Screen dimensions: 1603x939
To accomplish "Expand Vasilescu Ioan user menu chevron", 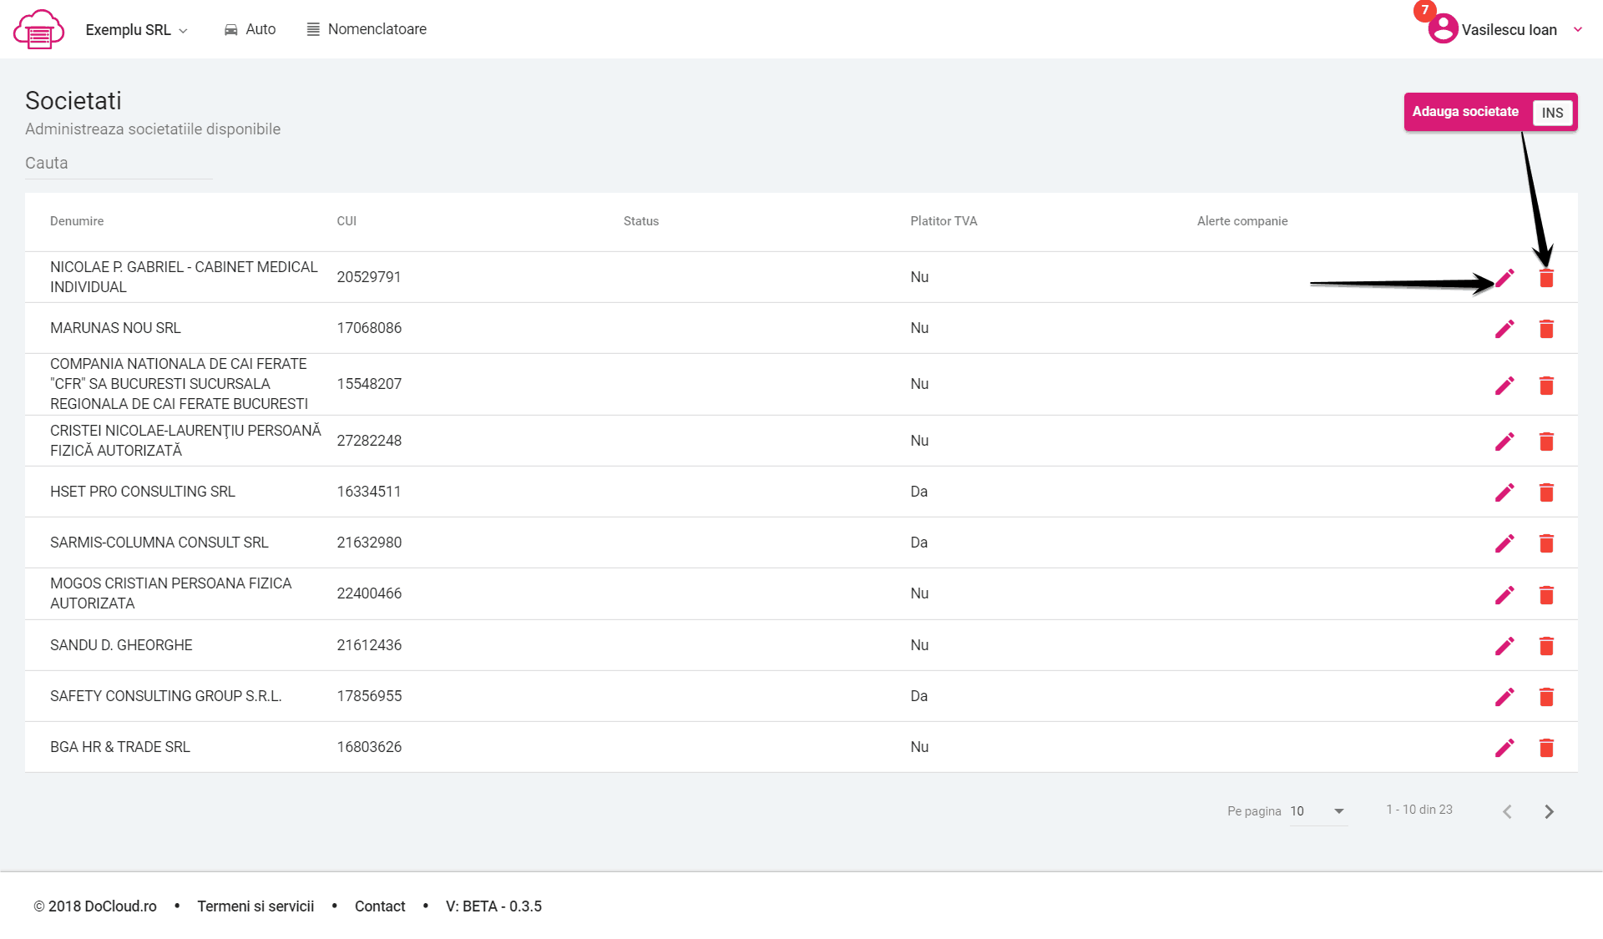I will point(1578,29).
